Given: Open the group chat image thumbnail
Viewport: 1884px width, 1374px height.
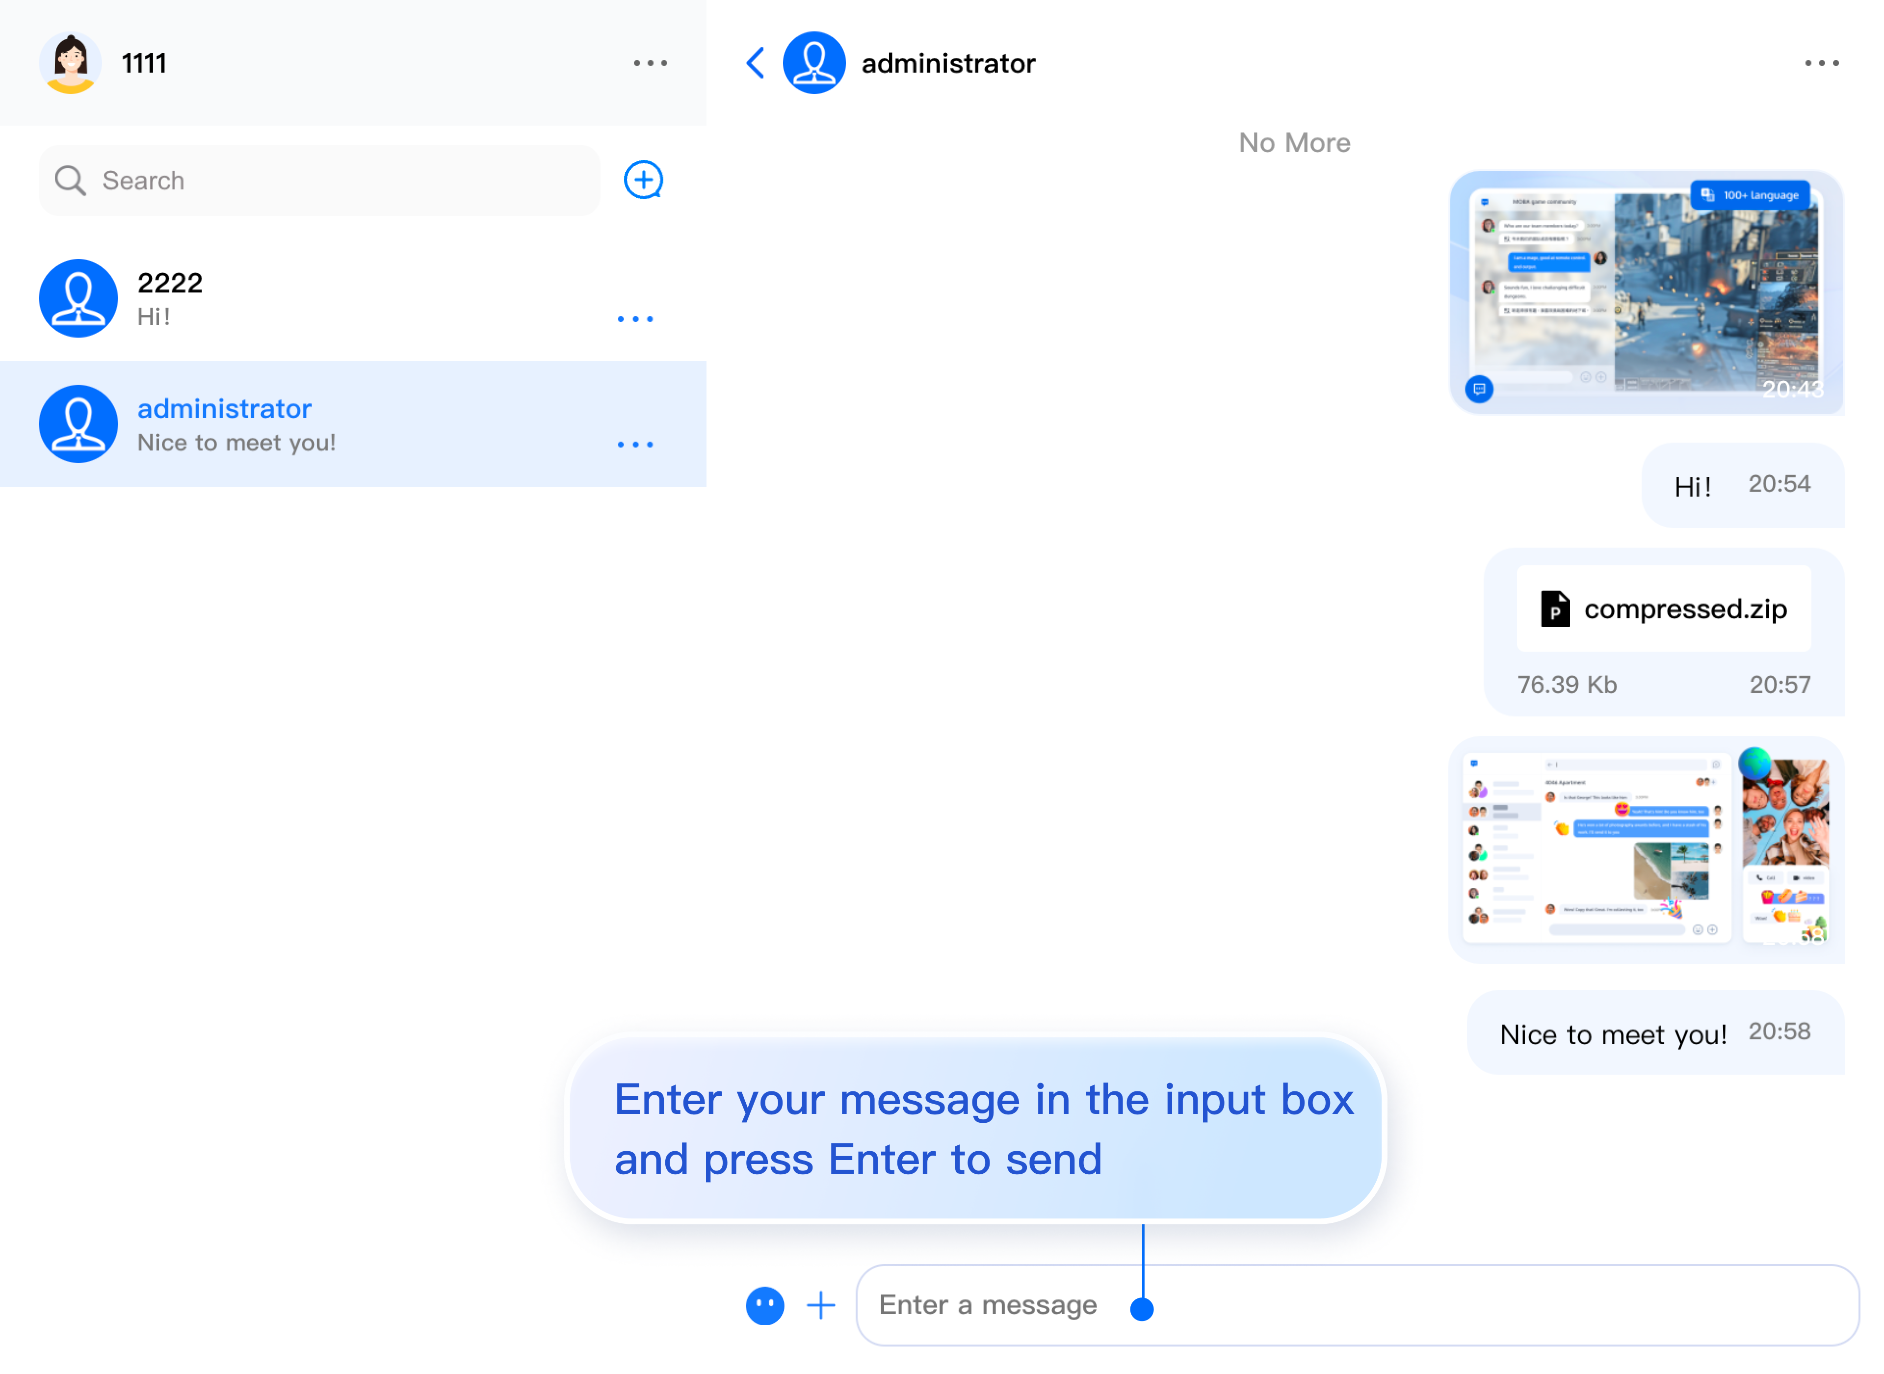Looking at the screenshot, I should (1646, 850).
